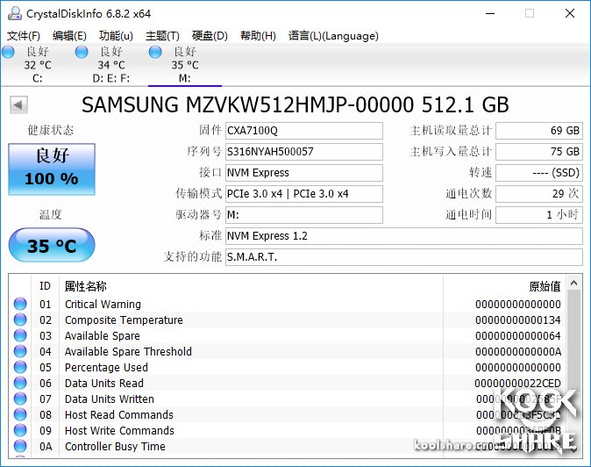Image resolution: width=591 pixels, height=467 pixels.
Task: Click the CrystalDiskInfo app icon in title bar
Action: point(15,13)
